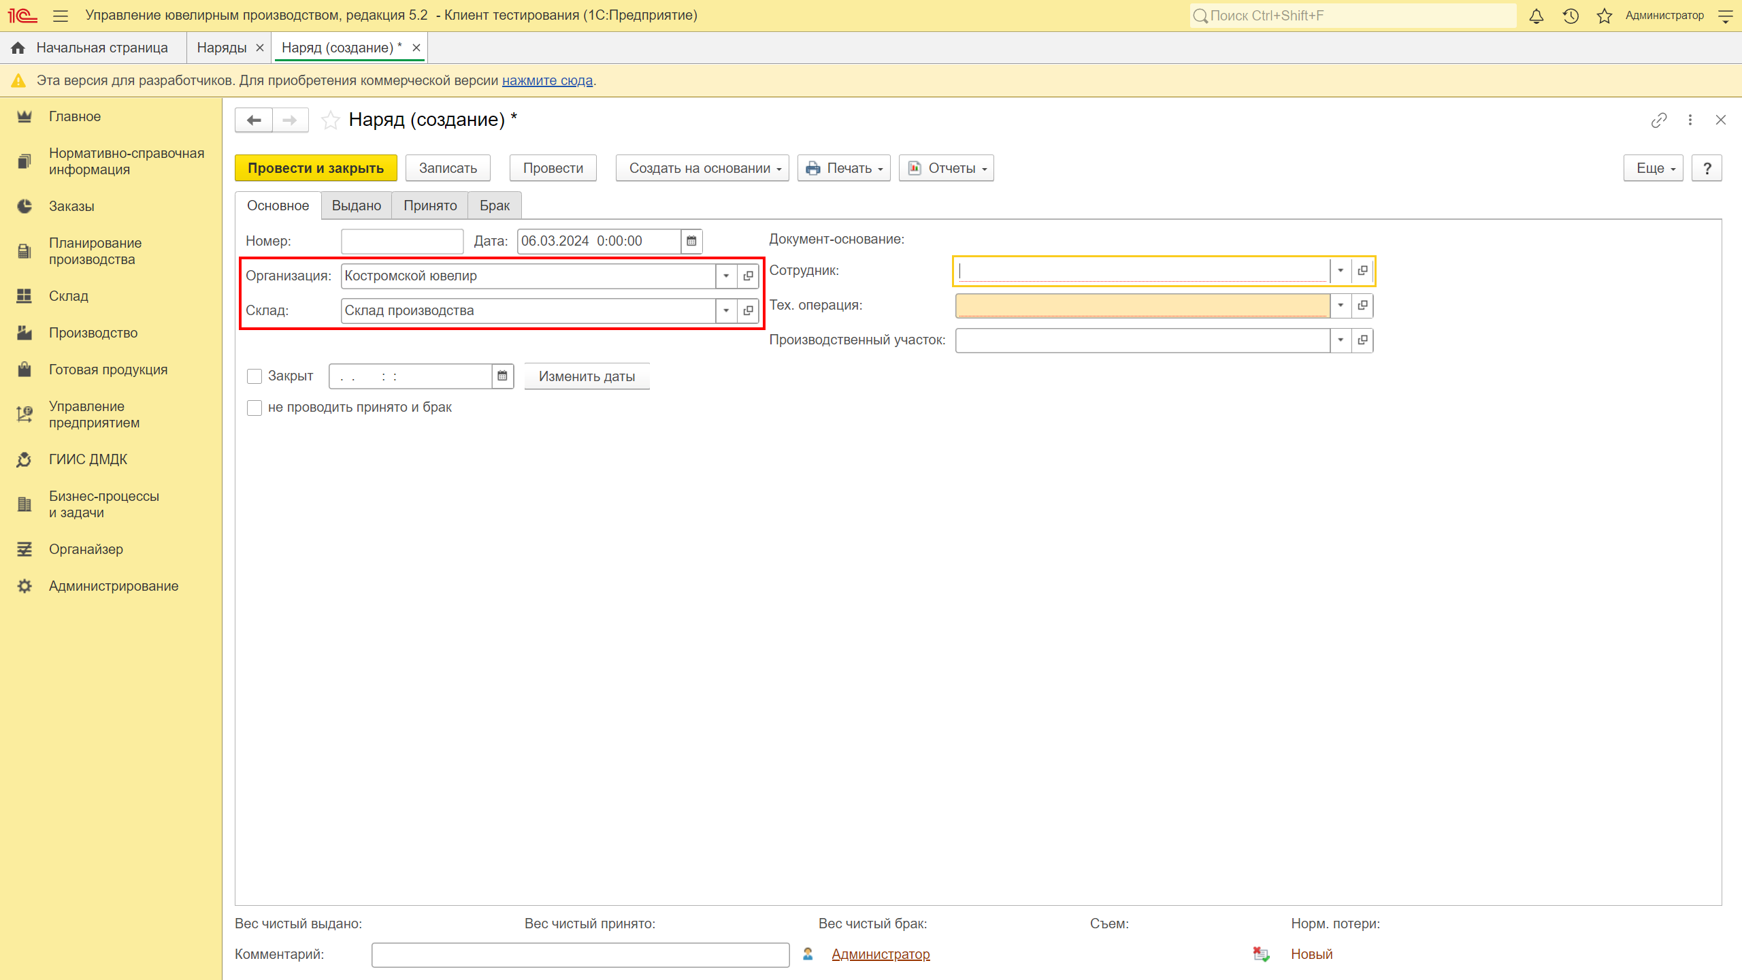Switch to the Принято tab

(x=430, y=206)
